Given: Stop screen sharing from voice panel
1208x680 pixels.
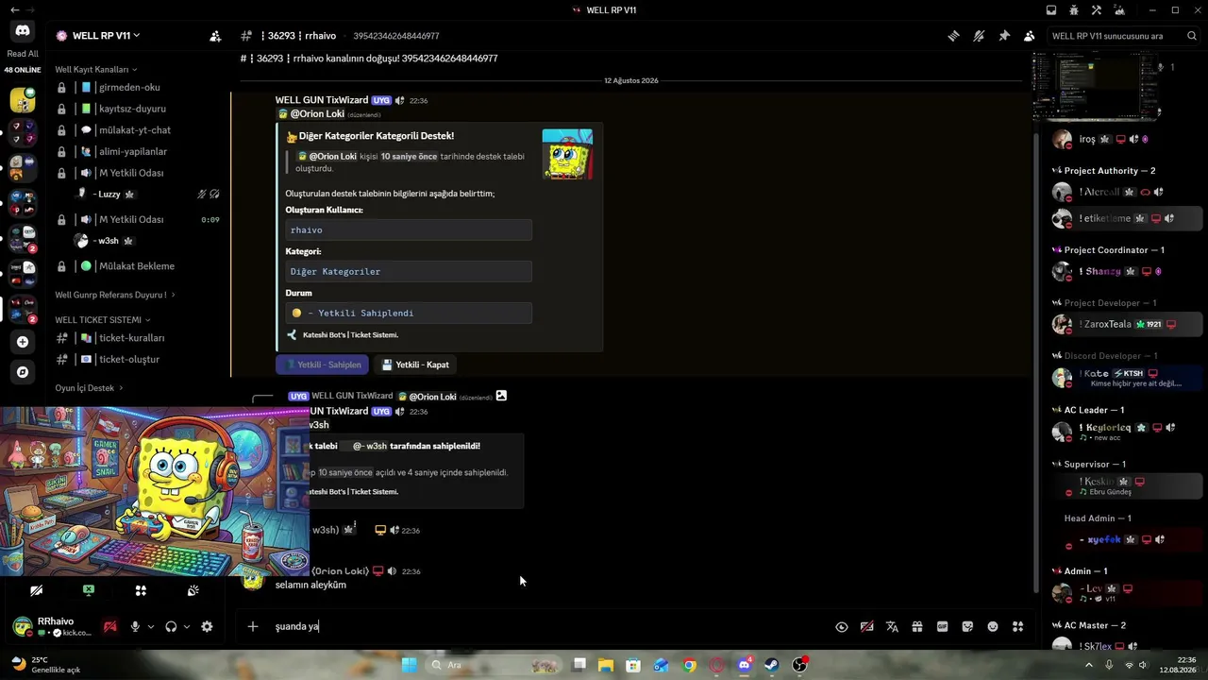Looking at the screenshot, I should pos(88,590).
